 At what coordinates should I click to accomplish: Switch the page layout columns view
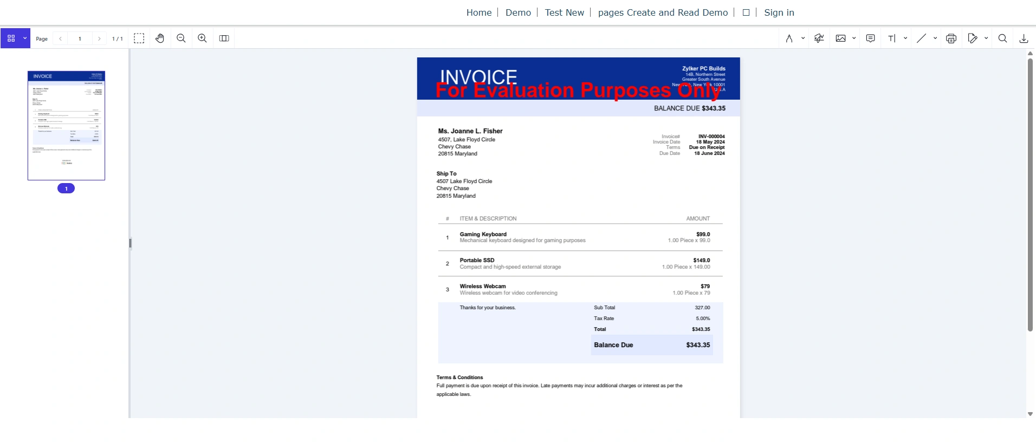(224, 38)
